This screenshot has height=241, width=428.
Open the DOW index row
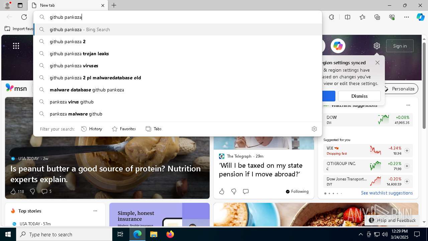(x=368, y=119)
